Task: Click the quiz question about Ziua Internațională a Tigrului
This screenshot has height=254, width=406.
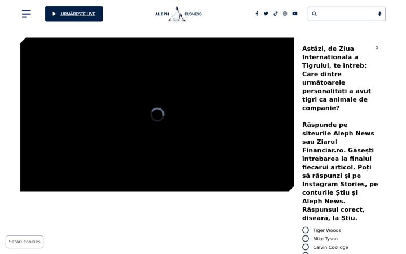Action: pyautogui.click(x=337, y=78)
